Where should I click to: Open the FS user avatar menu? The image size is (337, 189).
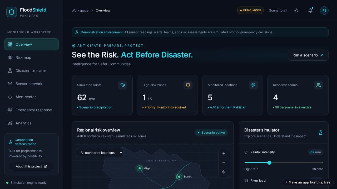click(324, 10)
